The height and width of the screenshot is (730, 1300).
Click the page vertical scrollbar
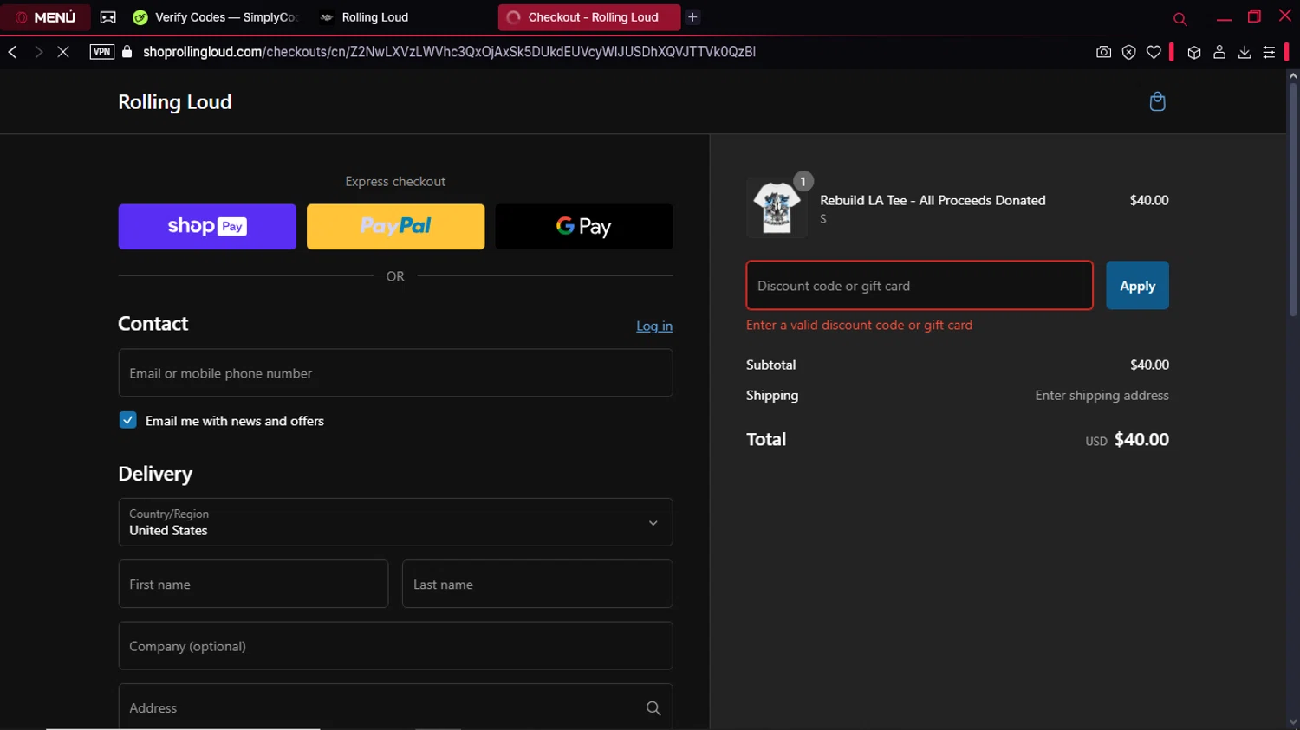1292,199
